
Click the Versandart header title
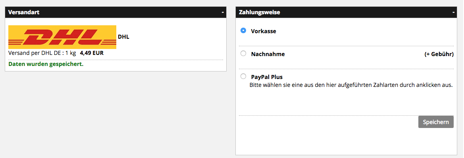pyautogui.click(x=24, y=12)
